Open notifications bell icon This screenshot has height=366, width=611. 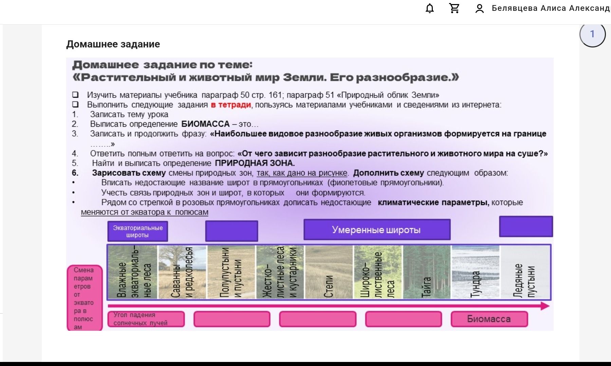tap(430, 8)
